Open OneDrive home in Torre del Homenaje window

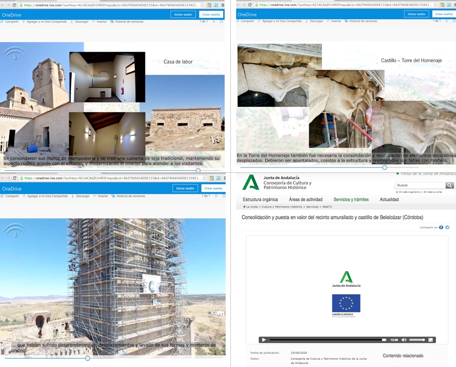[x=247, y=14]
